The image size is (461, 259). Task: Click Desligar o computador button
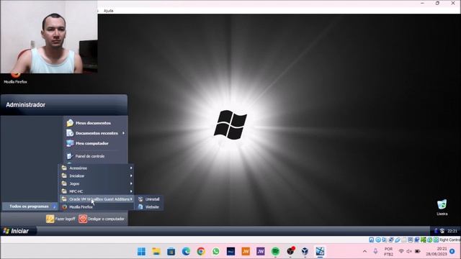102,219
